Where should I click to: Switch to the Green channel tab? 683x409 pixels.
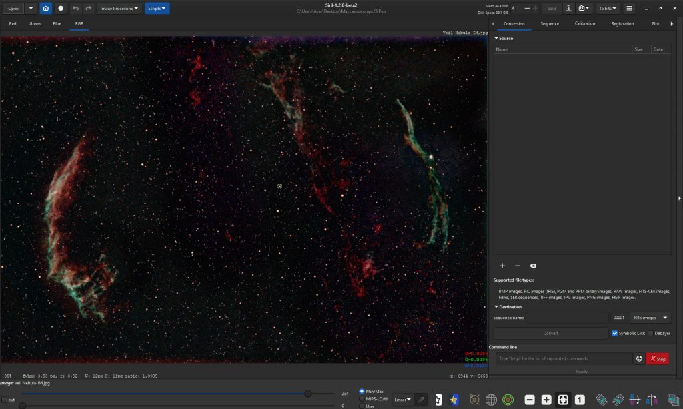click(x=35, y=23)
